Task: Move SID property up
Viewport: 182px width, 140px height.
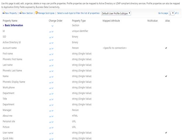Action: coord(50,37)
